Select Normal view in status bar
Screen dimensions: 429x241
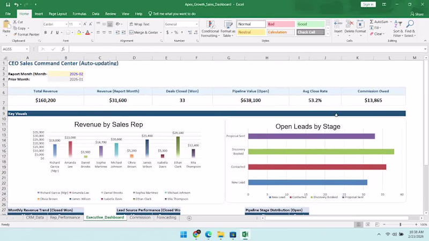(358, 224)
